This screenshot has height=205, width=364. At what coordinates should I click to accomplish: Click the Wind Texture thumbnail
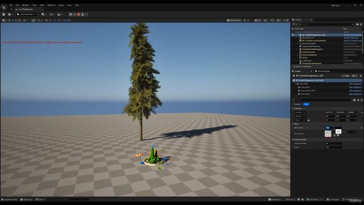click(328, 134)
